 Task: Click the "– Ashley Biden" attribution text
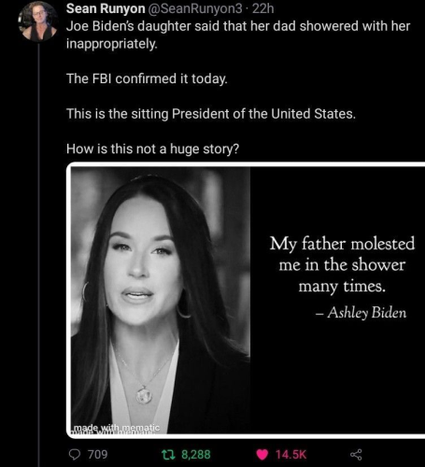361,312
